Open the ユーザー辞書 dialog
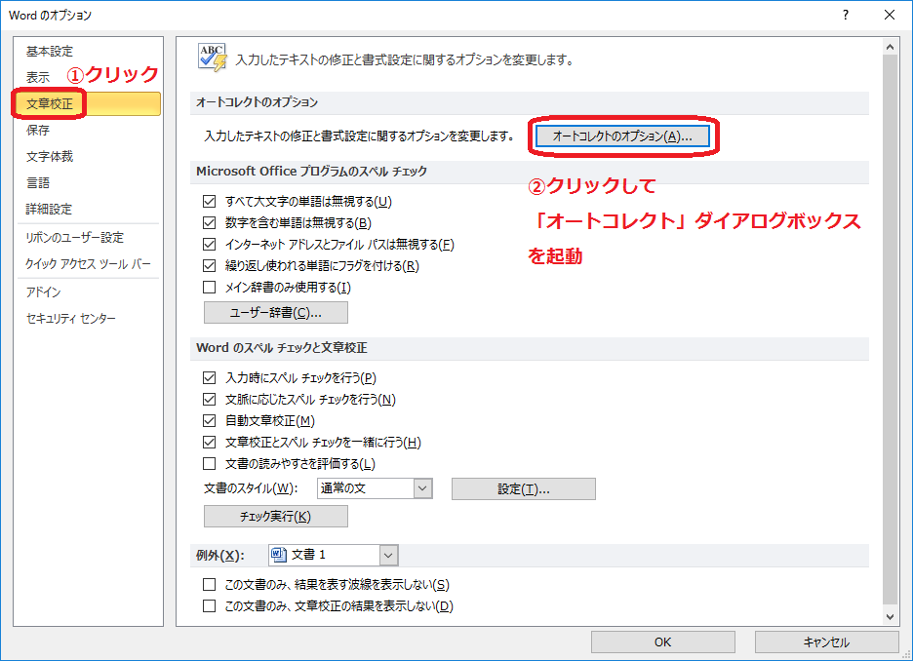Image resolution: width=913 pixels, height=661 pixels. [x=275, y=312]
